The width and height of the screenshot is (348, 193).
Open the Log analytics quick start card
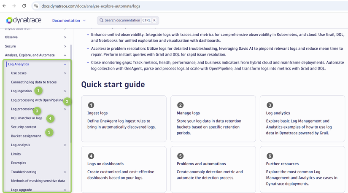pos(302,119)
